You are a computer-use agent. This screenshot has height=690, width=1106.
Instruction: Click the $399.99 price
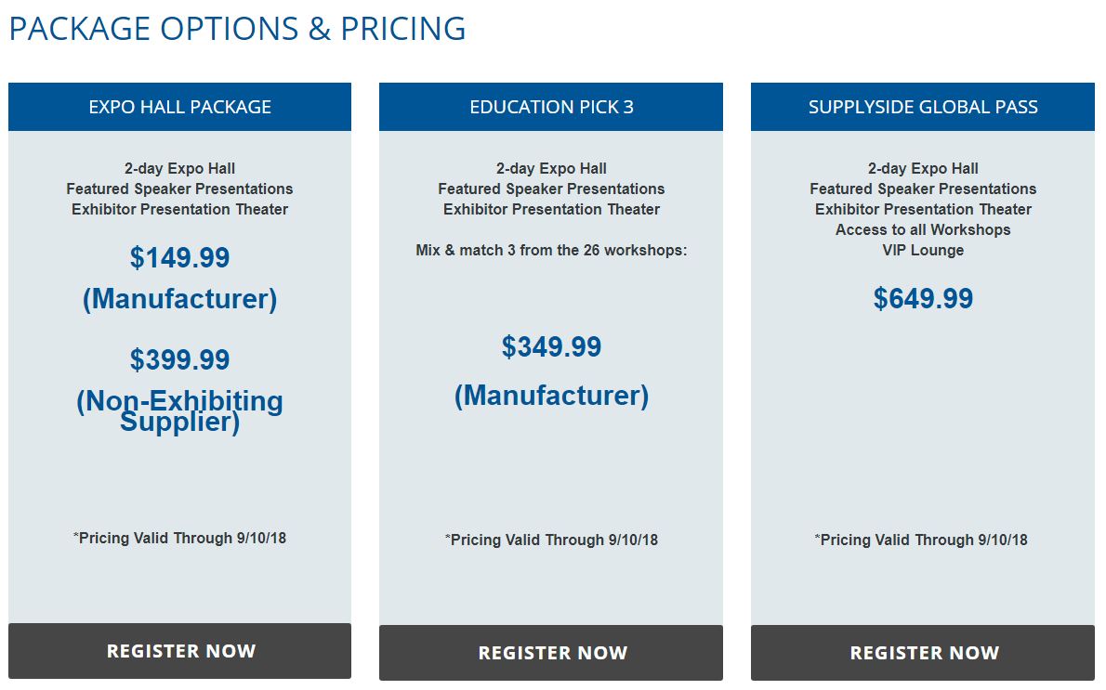click(x=180, y=360)
